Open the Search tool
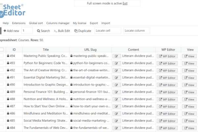This screenshot has width=198, height=132. click(x=44, y=31)
